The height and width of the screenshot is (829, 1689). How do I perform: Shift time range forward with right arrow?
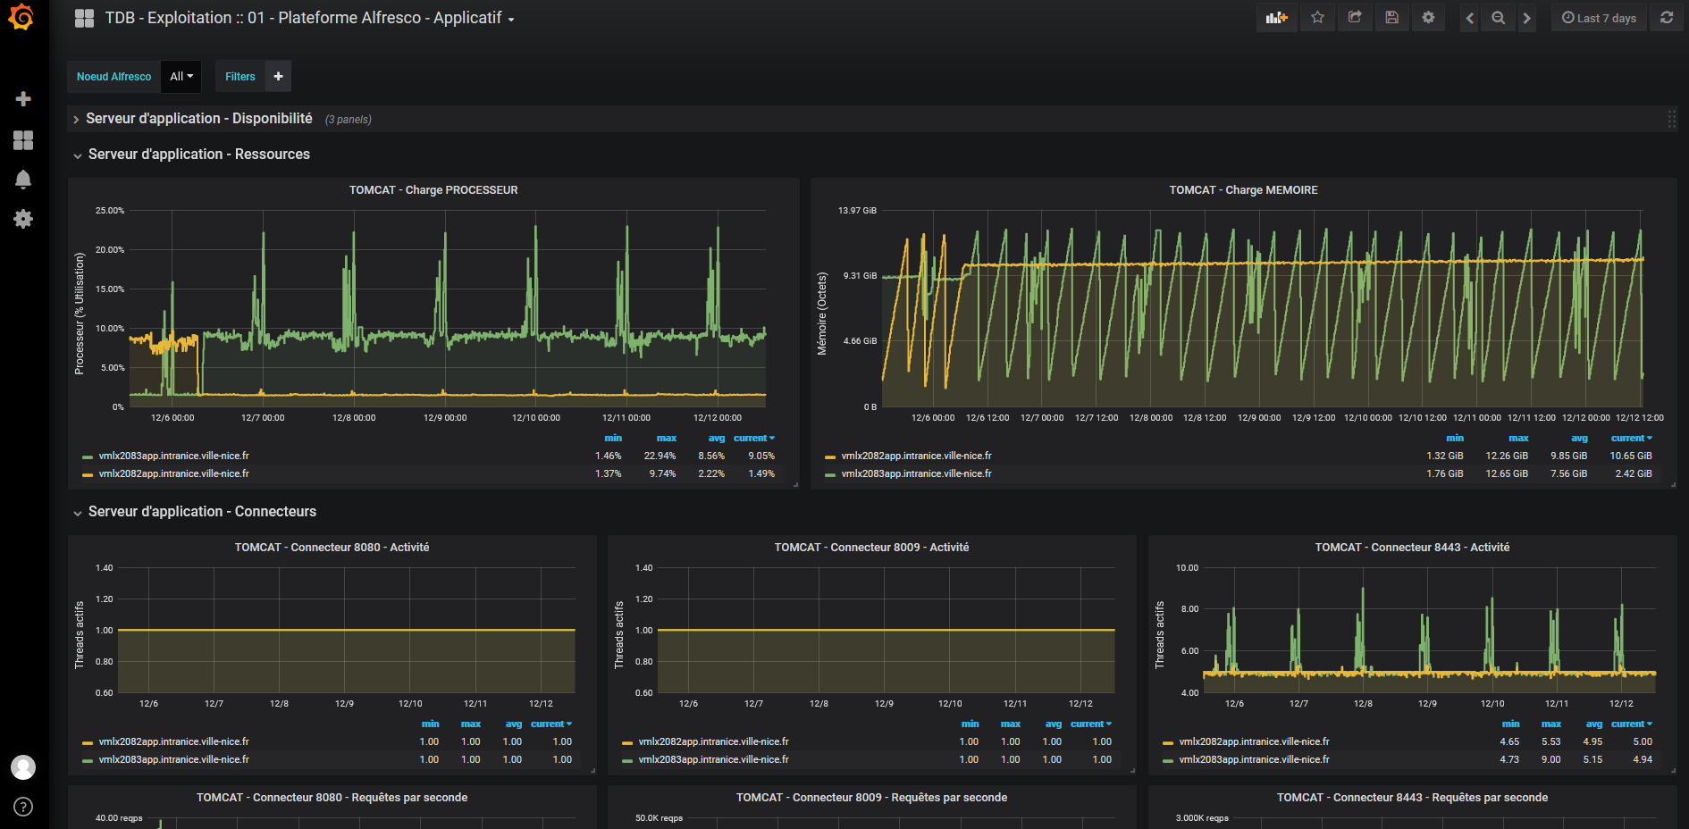coord(1526,18)
